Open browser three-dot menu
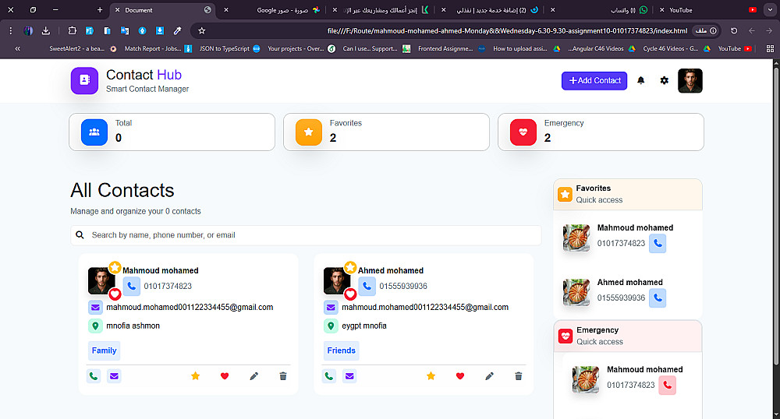The width and height of the screenshot is (780, 419). tap(10, 31)
